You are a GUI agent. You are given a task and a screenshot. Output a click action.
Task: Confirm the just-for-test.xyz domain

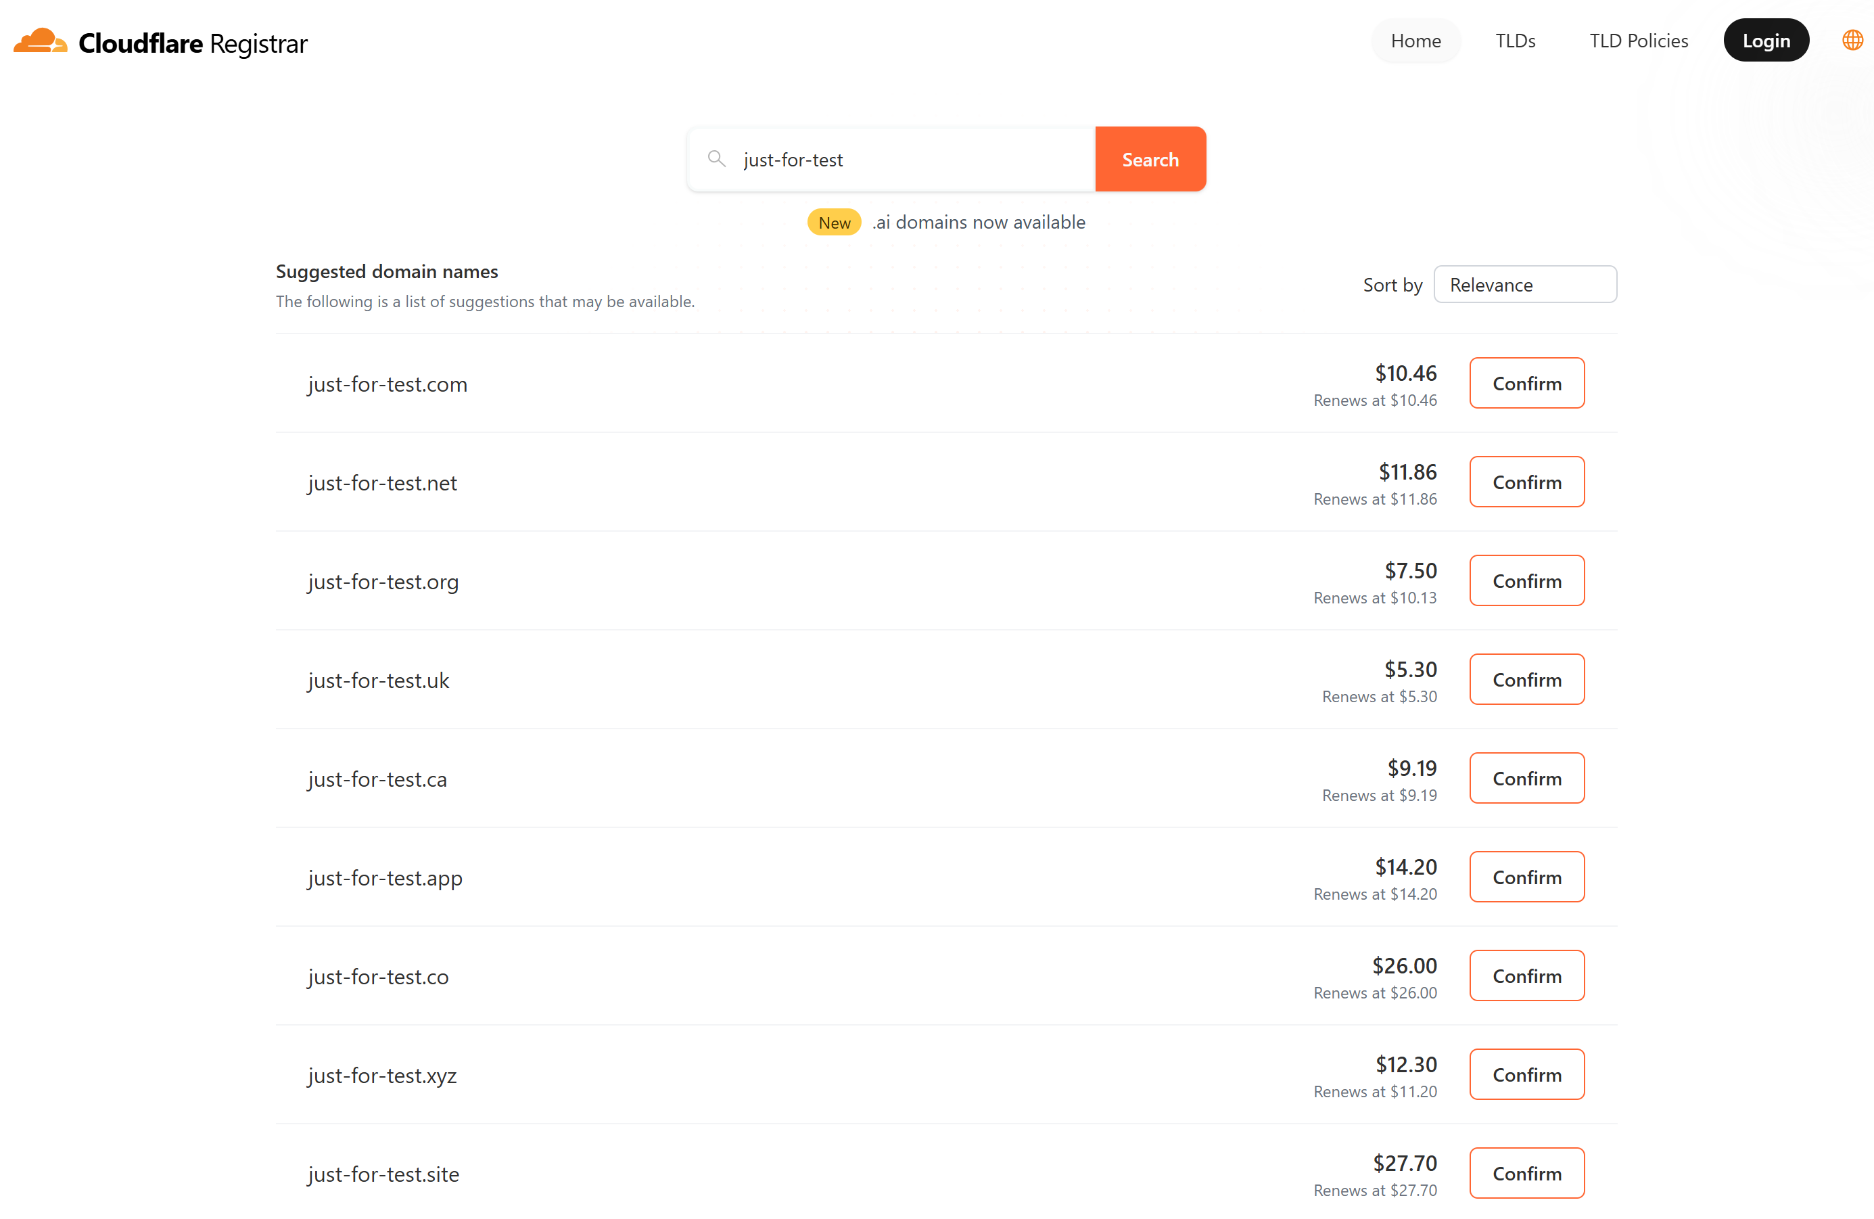(x=1526, y=1075)
